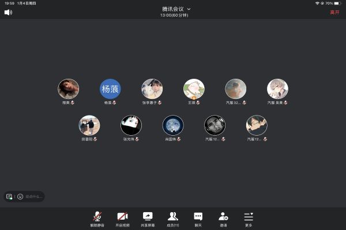Select 张光伟 participant avatar
346x230 pixels.
click(x=131, y=125)
